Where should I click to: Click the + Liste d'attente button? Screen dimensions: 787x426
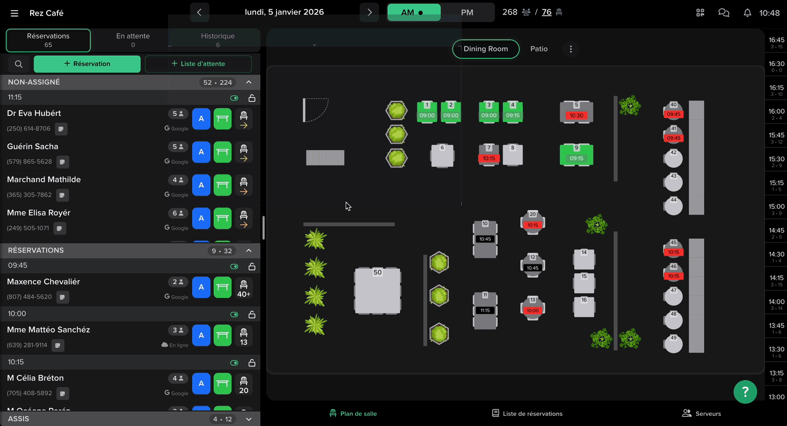(198, 64)
